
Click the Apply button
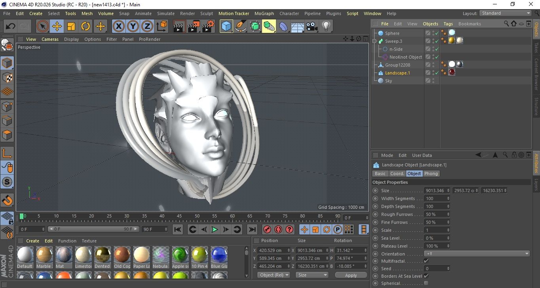coord(351,275)
